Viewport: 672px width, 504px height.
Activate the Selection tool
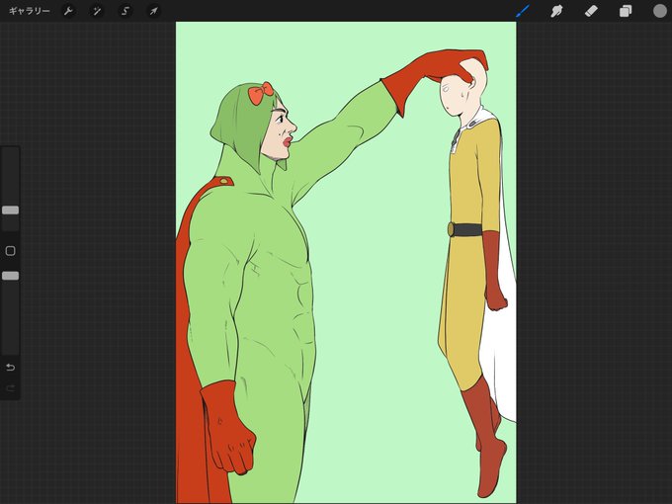126,11
